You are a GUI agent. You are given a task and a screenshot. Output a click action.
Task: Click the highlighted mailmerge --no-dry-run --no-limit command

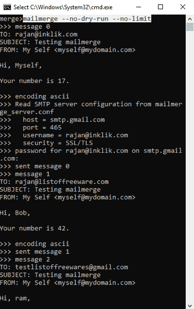[x=87, y=19]
